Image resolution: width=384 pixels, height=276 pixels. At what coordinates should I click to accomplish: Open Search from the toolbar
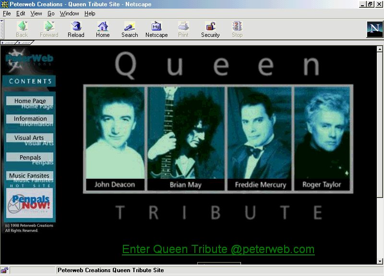(x=130, y=26)
